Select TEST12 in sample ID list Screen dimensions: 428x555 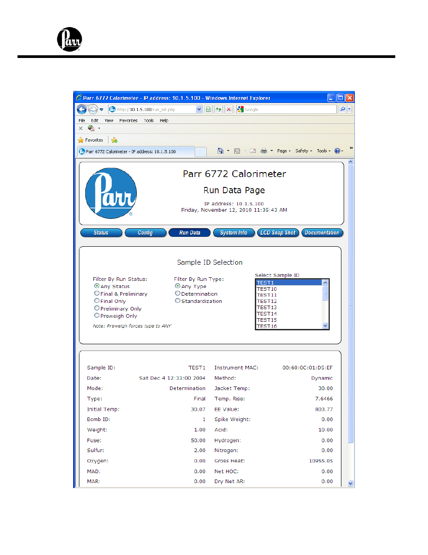point(289,302)
